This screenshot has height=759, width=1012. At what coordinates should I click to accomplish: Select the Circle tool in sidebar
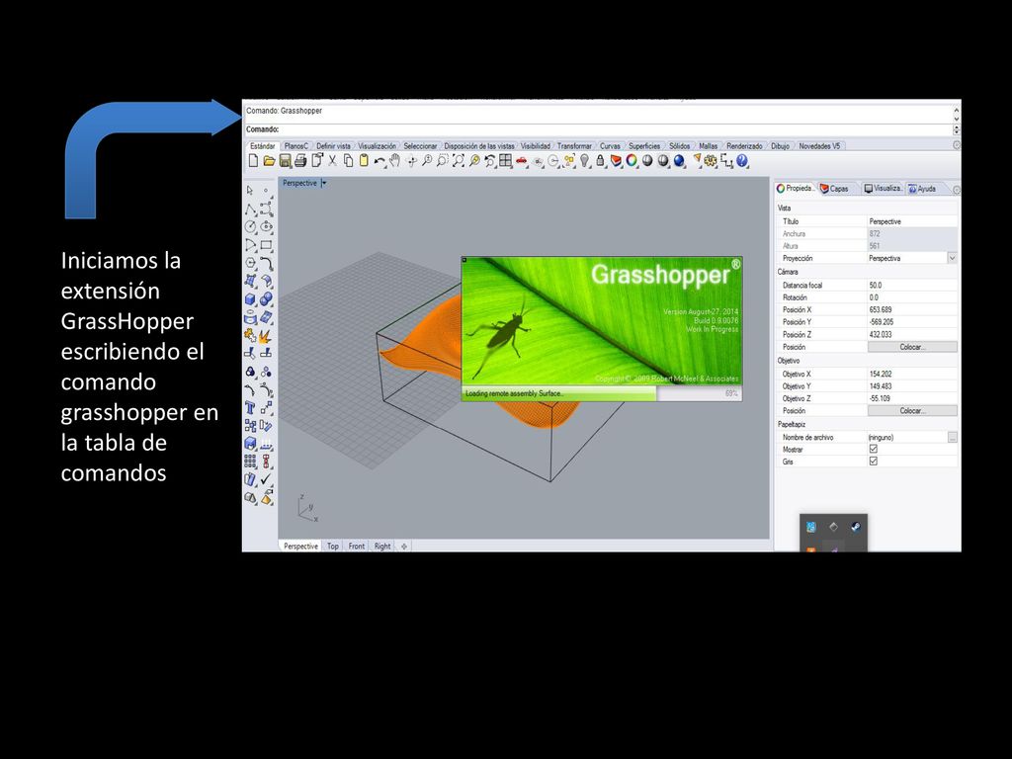(250, 226)
